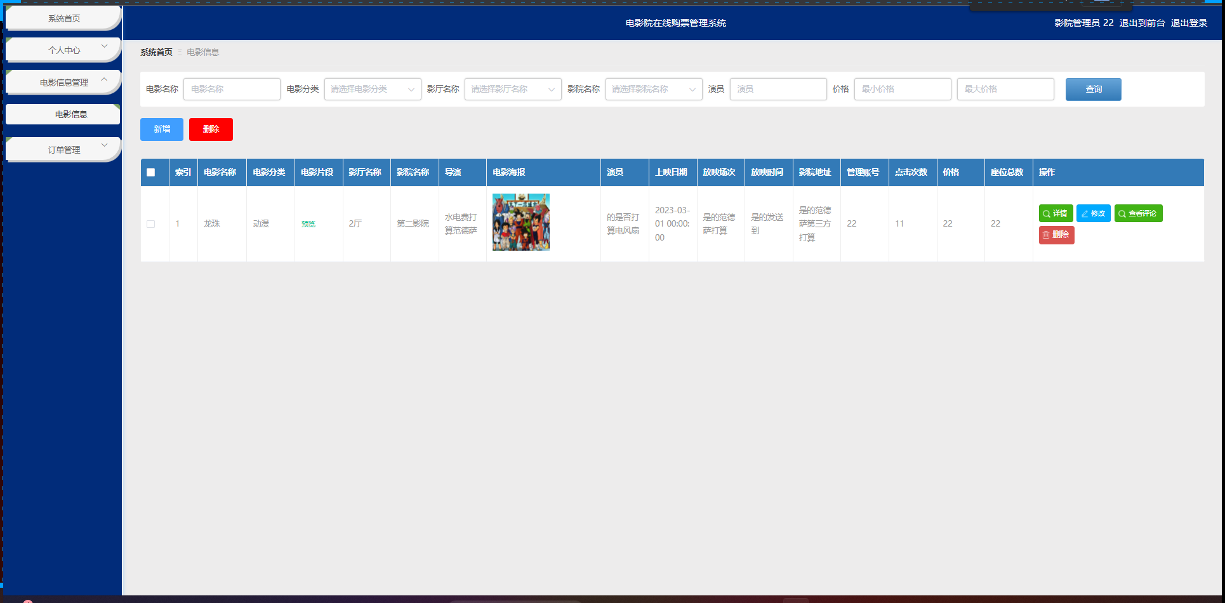This screenshot has width=1225, height=603.
Task: Click the red 删除 button in 龙珠 row
Action: pyautogui.click(x=1056, y=235)
